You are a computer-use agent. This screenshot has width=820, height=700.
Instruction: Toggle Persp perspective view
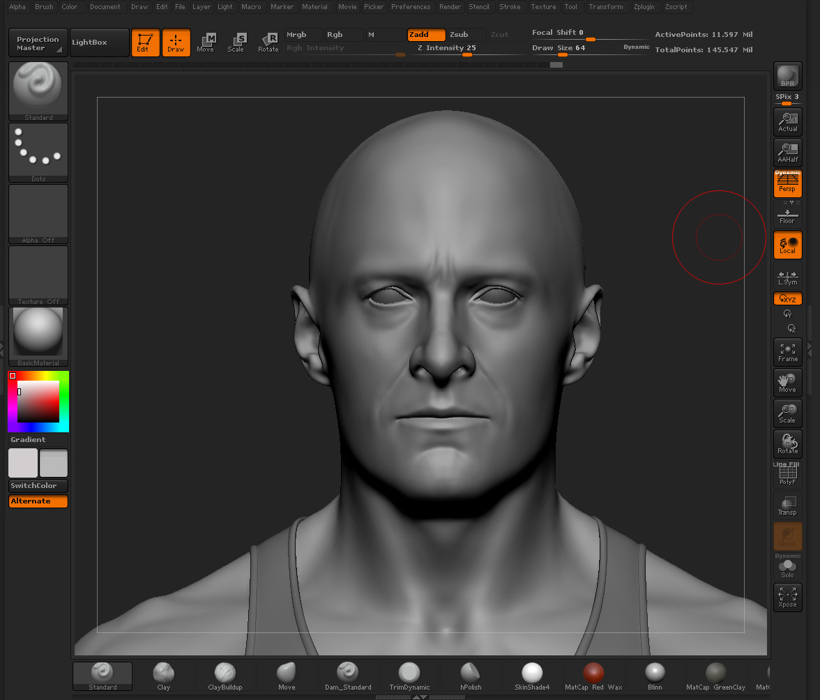click(x=788, y=183)
